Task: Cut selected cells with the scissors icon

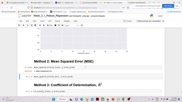Action: point(28,25)
